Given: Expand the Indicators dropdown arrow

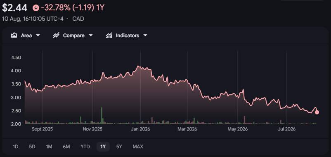Looking at the screenshot, I should click(x=145, y=36).
